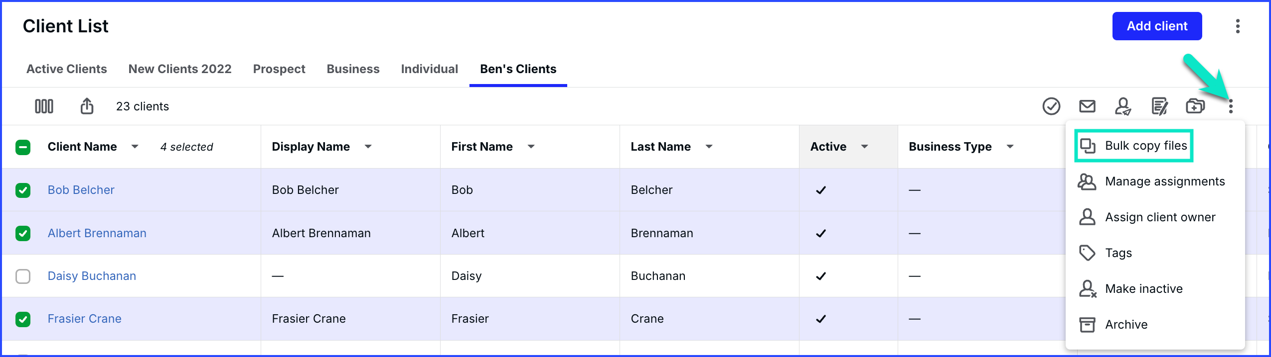
Task: Expand the Client Name column dropdown arrow
Action: point(135,147)
